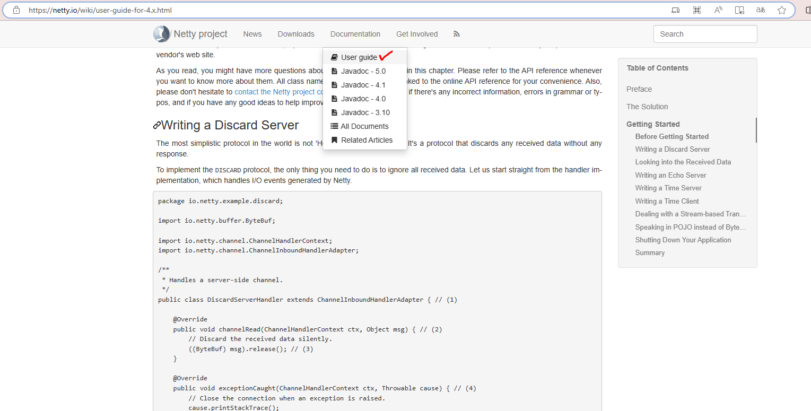
Task: Open the Documentation dropdown menu
Action: tap(355, 34)
